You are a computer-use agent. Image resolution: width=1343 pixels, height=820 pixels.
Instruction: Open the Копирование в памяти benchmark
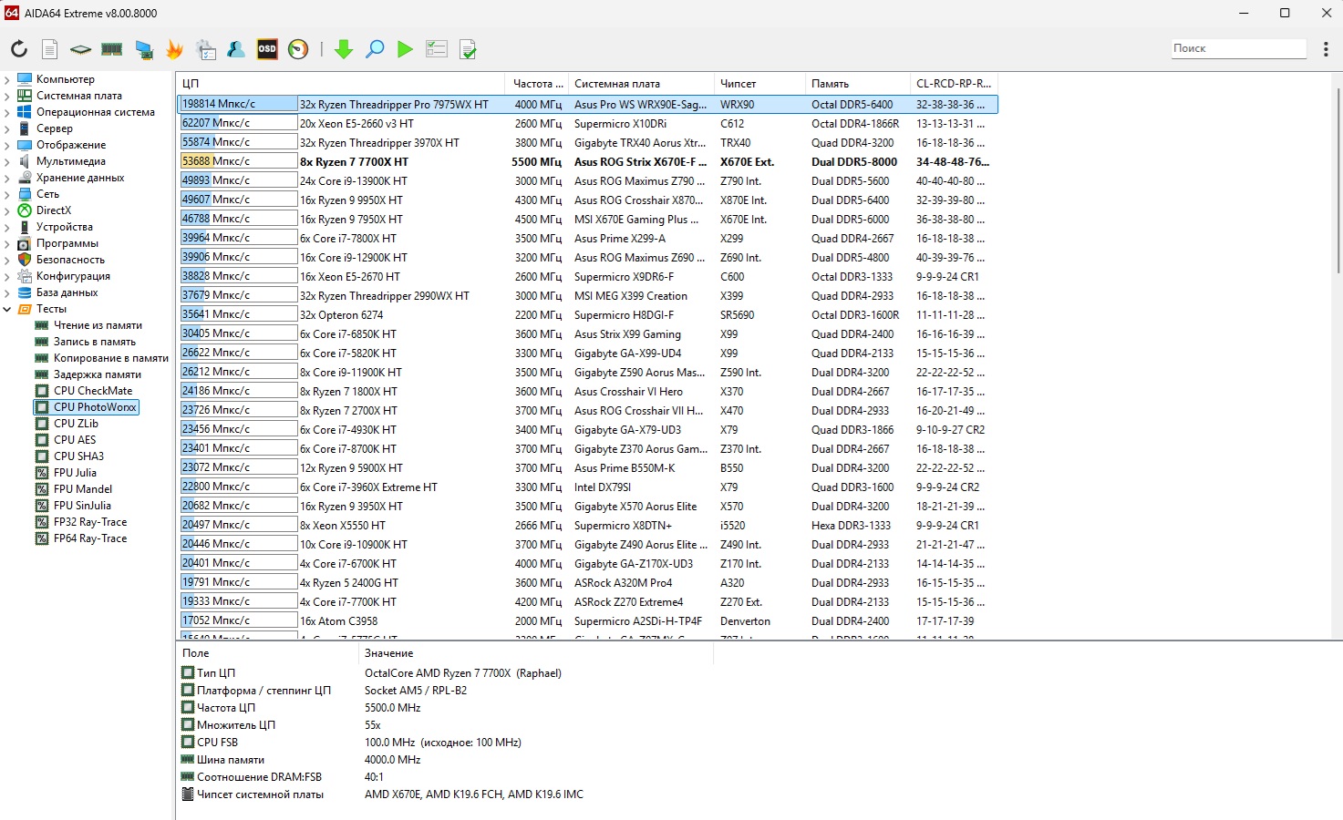[110, 358]
